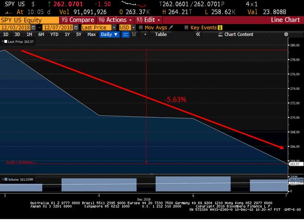Viewport: 304px width, 220px height.
Task: Click the December 6 volume bar
Action: 193,184
